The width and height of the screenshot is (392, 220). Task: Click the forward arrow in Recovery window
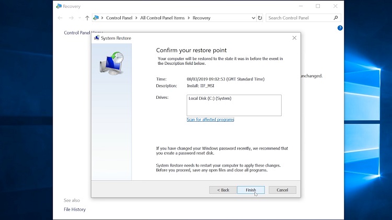(x=71, y=18)
